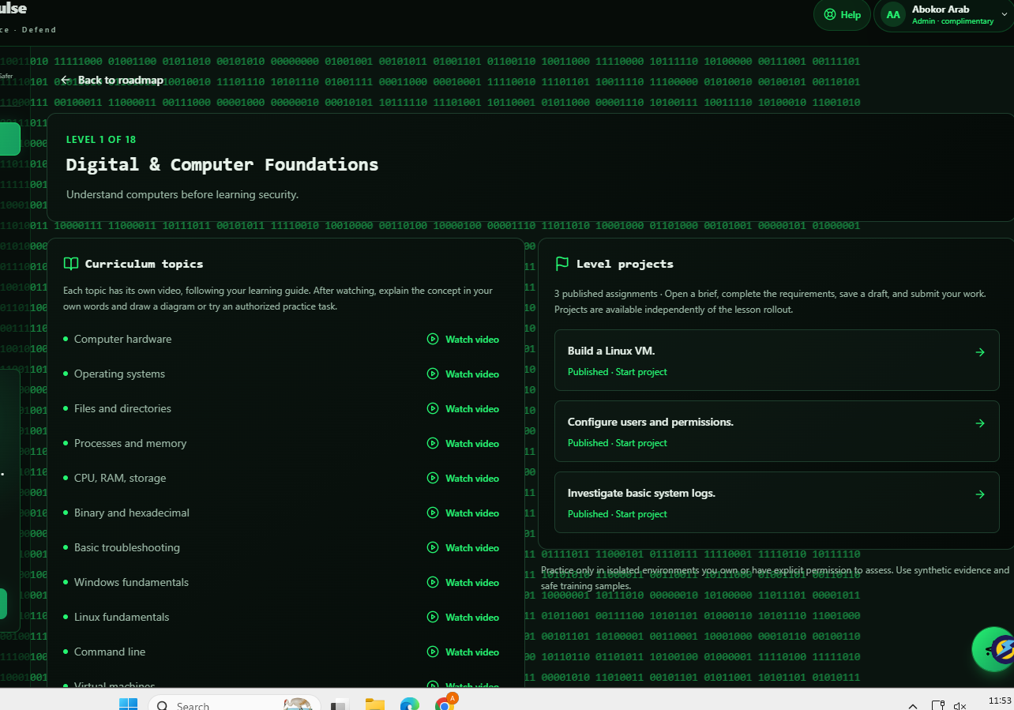Go back via Back to roadmap link
This screenshot has width=1014, height=710.
tap(112, 80)
